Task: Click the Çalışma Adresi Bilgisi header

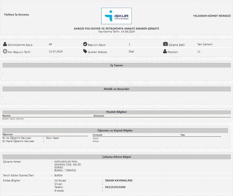Action: click(116, 157)
